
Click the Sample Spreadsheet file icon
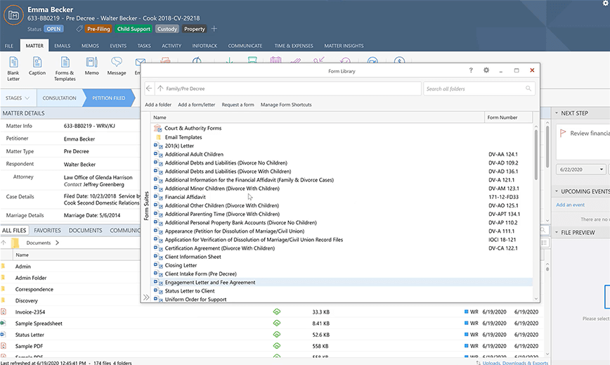[x=3, y=323]
